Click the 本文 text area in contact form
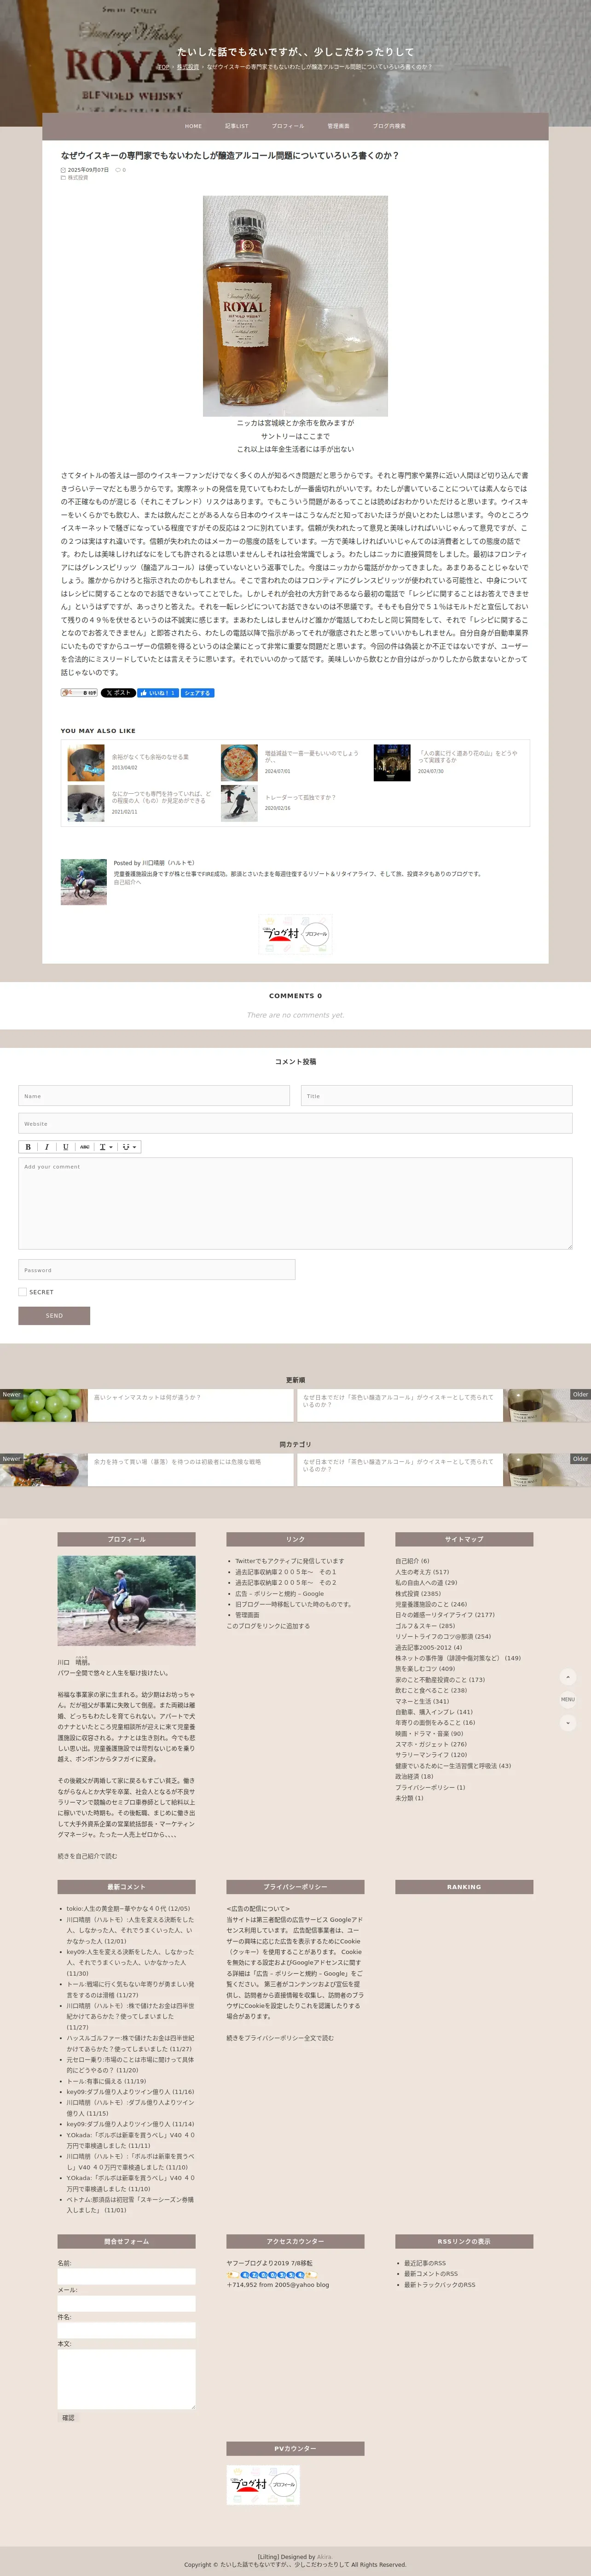This screenshot has width=591, height=2576. 126,2379
